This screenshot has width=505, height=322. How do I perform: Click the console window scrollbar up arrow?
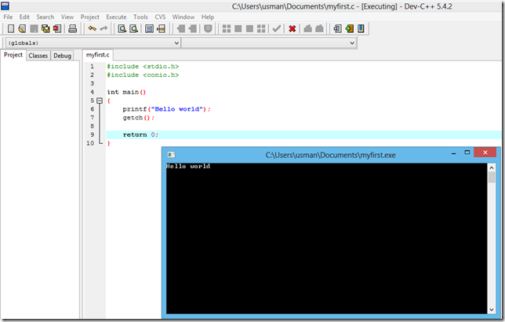[492, 167]
